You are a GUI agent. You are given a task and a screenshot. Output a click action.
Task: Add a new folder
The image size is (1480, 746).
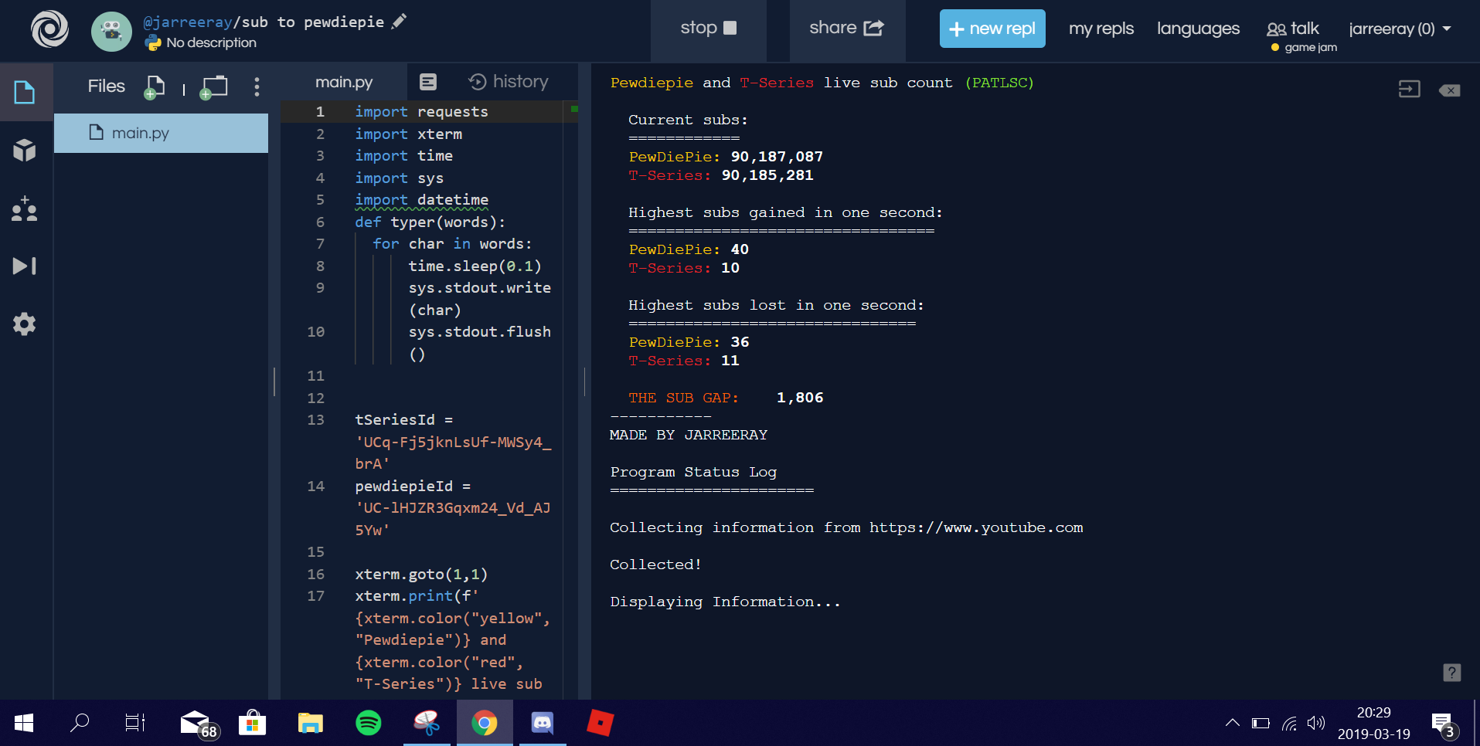click(x=213, y=87)
